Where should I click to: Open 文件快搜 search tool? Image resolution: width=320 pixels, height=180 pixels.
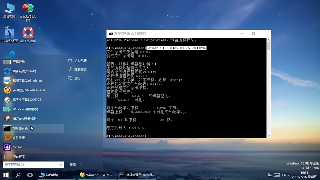[x=33, y=137]
